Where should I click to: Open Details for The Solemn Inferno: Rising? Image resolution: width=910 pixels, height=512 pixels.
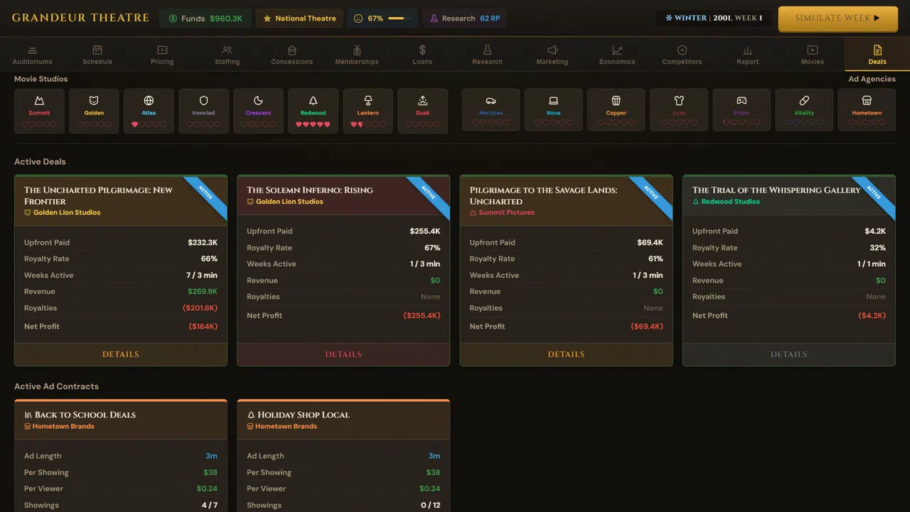coord(343,354)
